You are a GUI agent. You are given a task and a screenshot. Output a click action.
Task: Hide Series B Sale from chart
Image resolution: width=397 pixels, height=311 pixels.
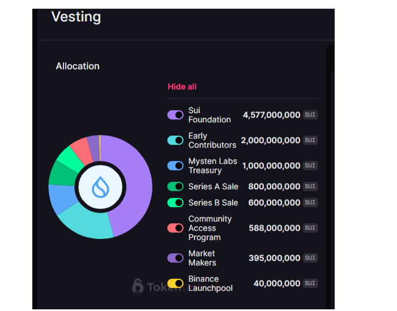pyautogui.click(x=175, y=203)
